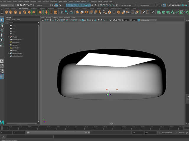The height and width of the screenshot is (141, 189).
Task: Click the No Live Surface field
Action: (128, 5)
